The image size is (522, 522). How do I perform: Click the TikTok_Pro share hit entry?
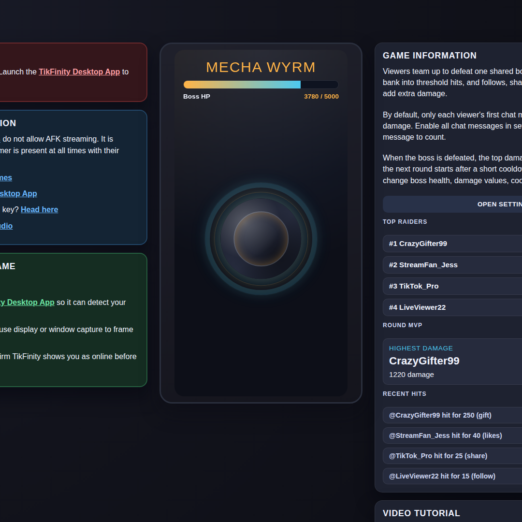(452, 456)
